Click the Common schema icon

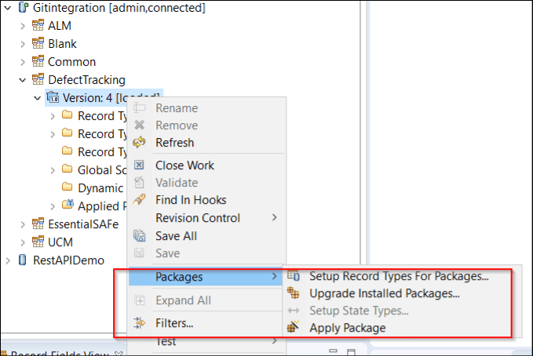click(38, 61)
